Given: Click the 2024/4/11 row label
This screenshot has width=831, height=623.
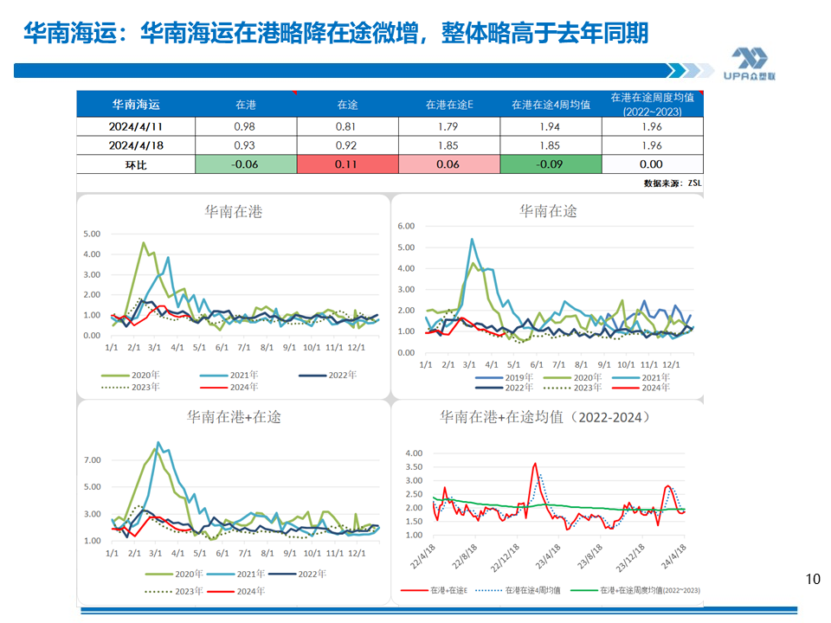Looking at the screenshot, I should [136, 126].
